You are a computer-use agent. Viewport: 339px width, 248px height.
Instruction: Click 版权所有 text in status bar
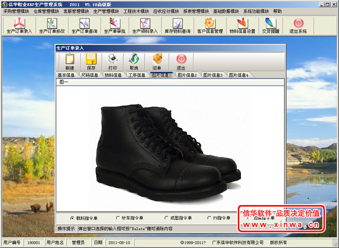point(279,243)
